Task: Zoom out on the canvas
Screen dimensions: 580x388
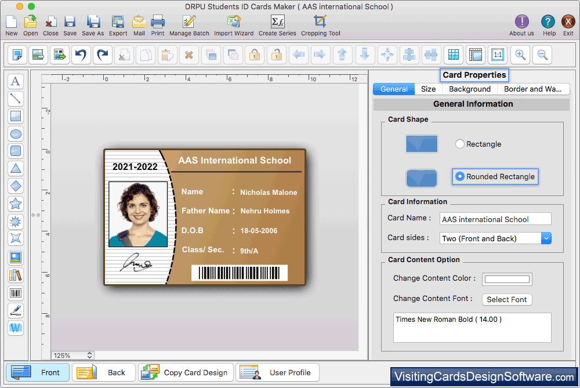Action: pyautogui.click(x=543, y=55)
